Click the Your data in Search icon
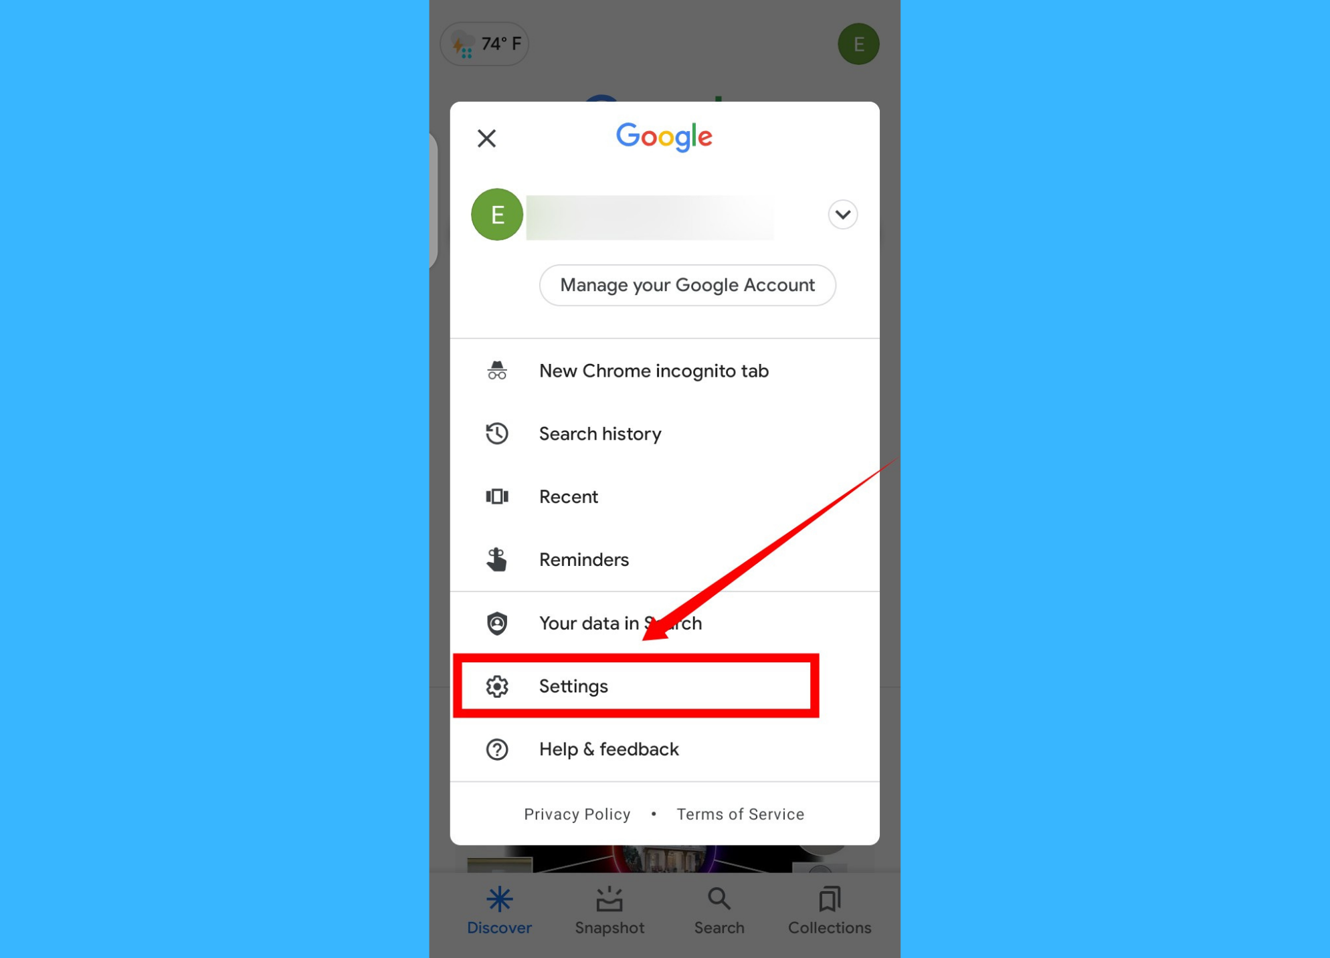The image size is (1330, 958). pos(496,624)
